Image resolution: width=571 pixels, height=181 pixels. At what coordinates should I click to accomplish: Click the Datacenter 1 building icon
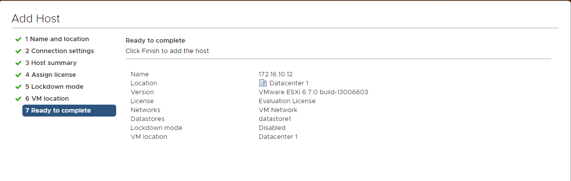point(263,83)
